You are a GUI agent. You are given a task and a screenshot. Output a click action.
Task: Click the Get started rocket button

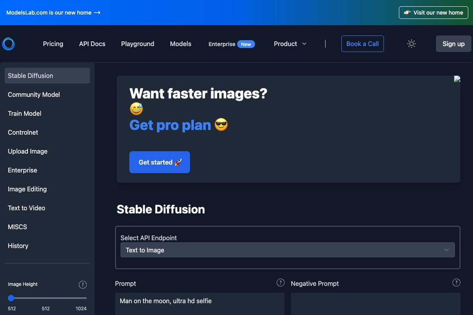(160, 162)
